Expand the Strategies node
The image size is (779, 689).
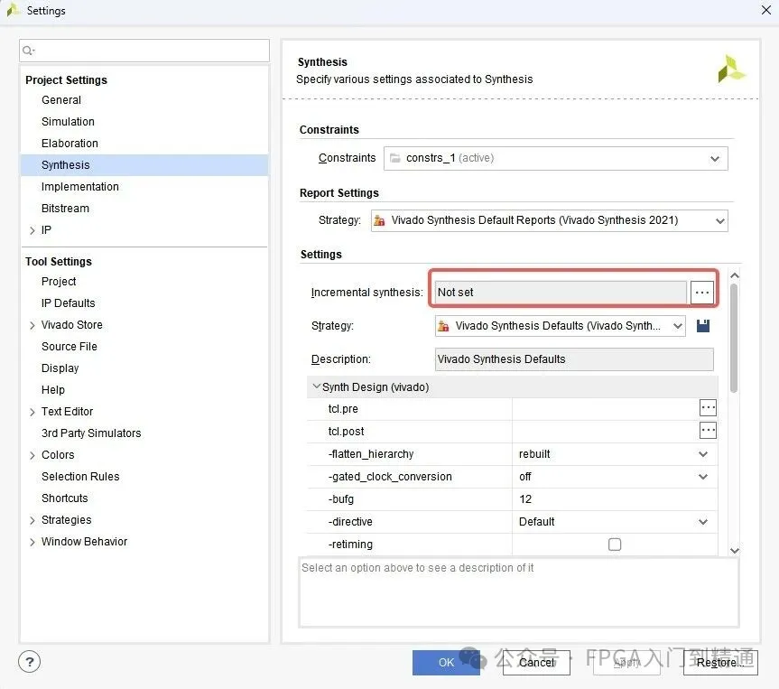click(x=32, y=520)
